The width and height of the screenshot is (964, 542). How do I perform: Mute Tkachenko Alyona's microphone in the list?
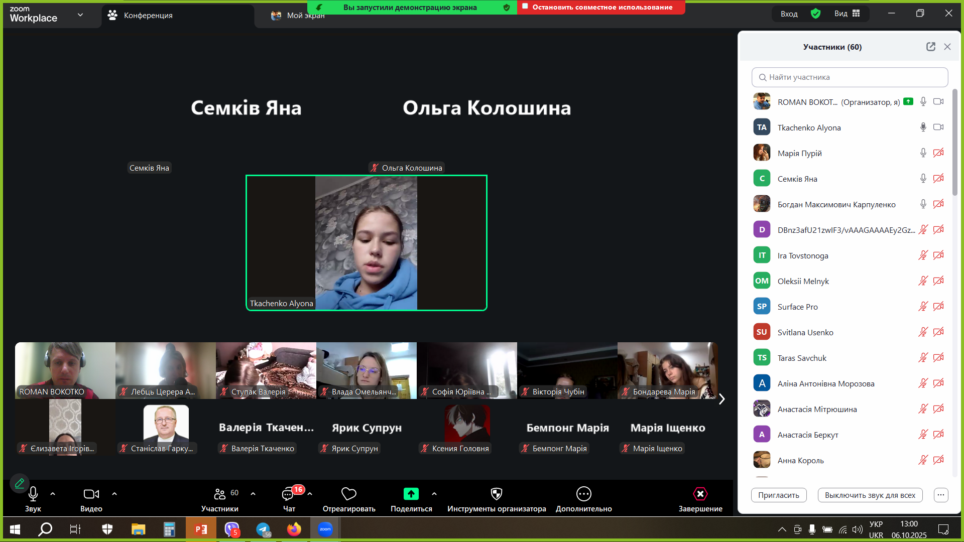(923, 127)
